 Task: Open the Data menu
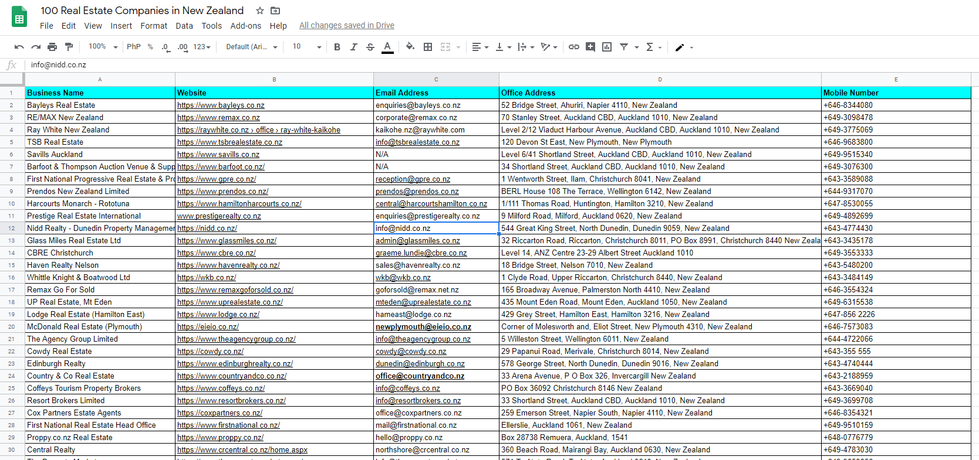tap(184, 26)
